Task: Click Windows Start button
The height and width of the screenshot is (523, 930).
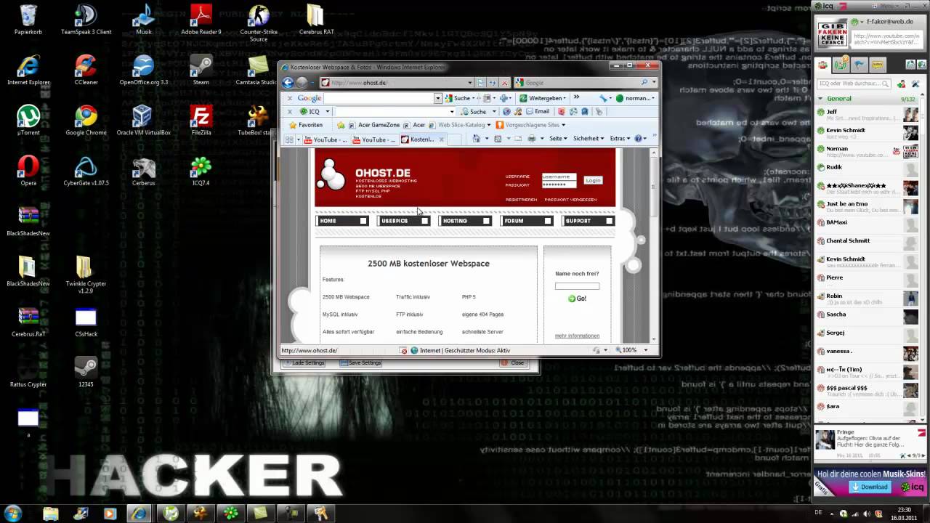Action: point(13,513)
